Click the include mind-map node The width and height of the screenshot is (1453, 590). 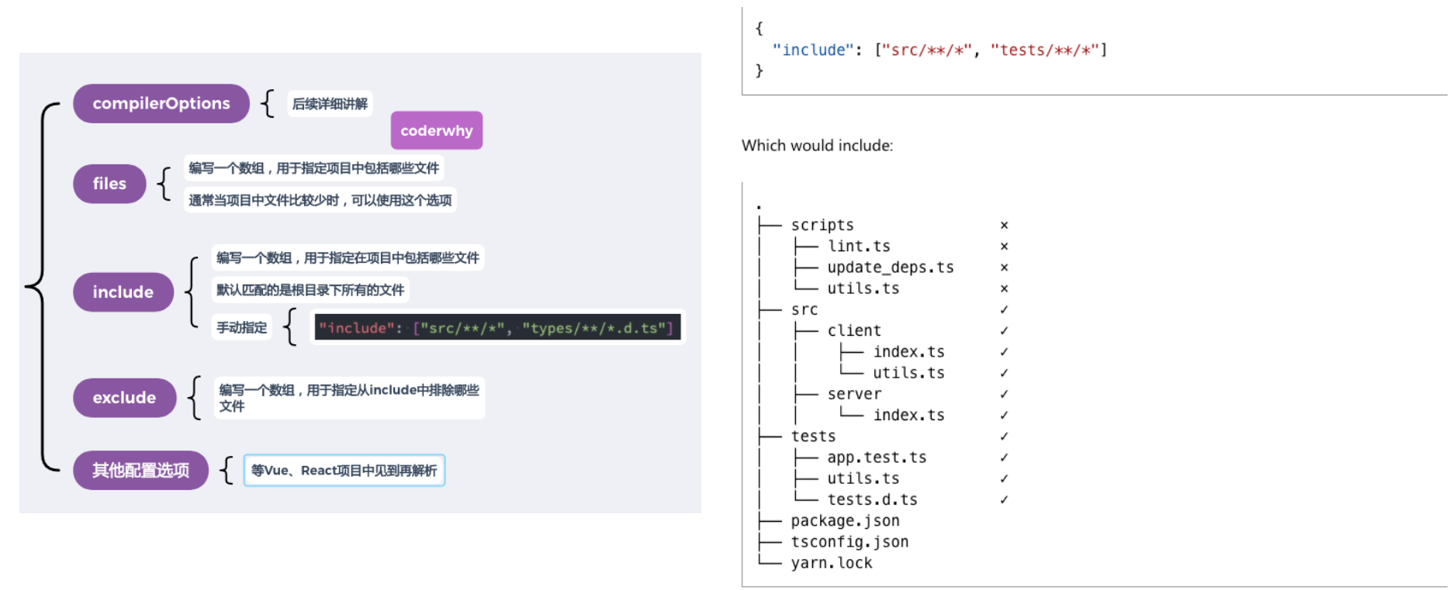(123, 292)
